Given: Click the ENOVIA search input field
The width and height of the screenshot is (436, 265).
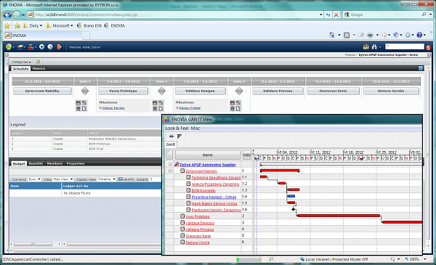Looking at the screenshot, I should pyautogui.click(x=405, y=46).
